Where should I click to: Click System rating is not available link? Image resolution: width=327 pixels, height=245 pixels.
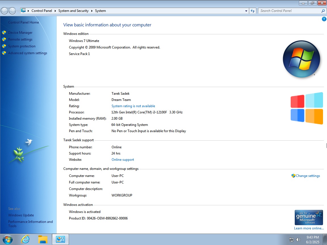coord(133,106)
